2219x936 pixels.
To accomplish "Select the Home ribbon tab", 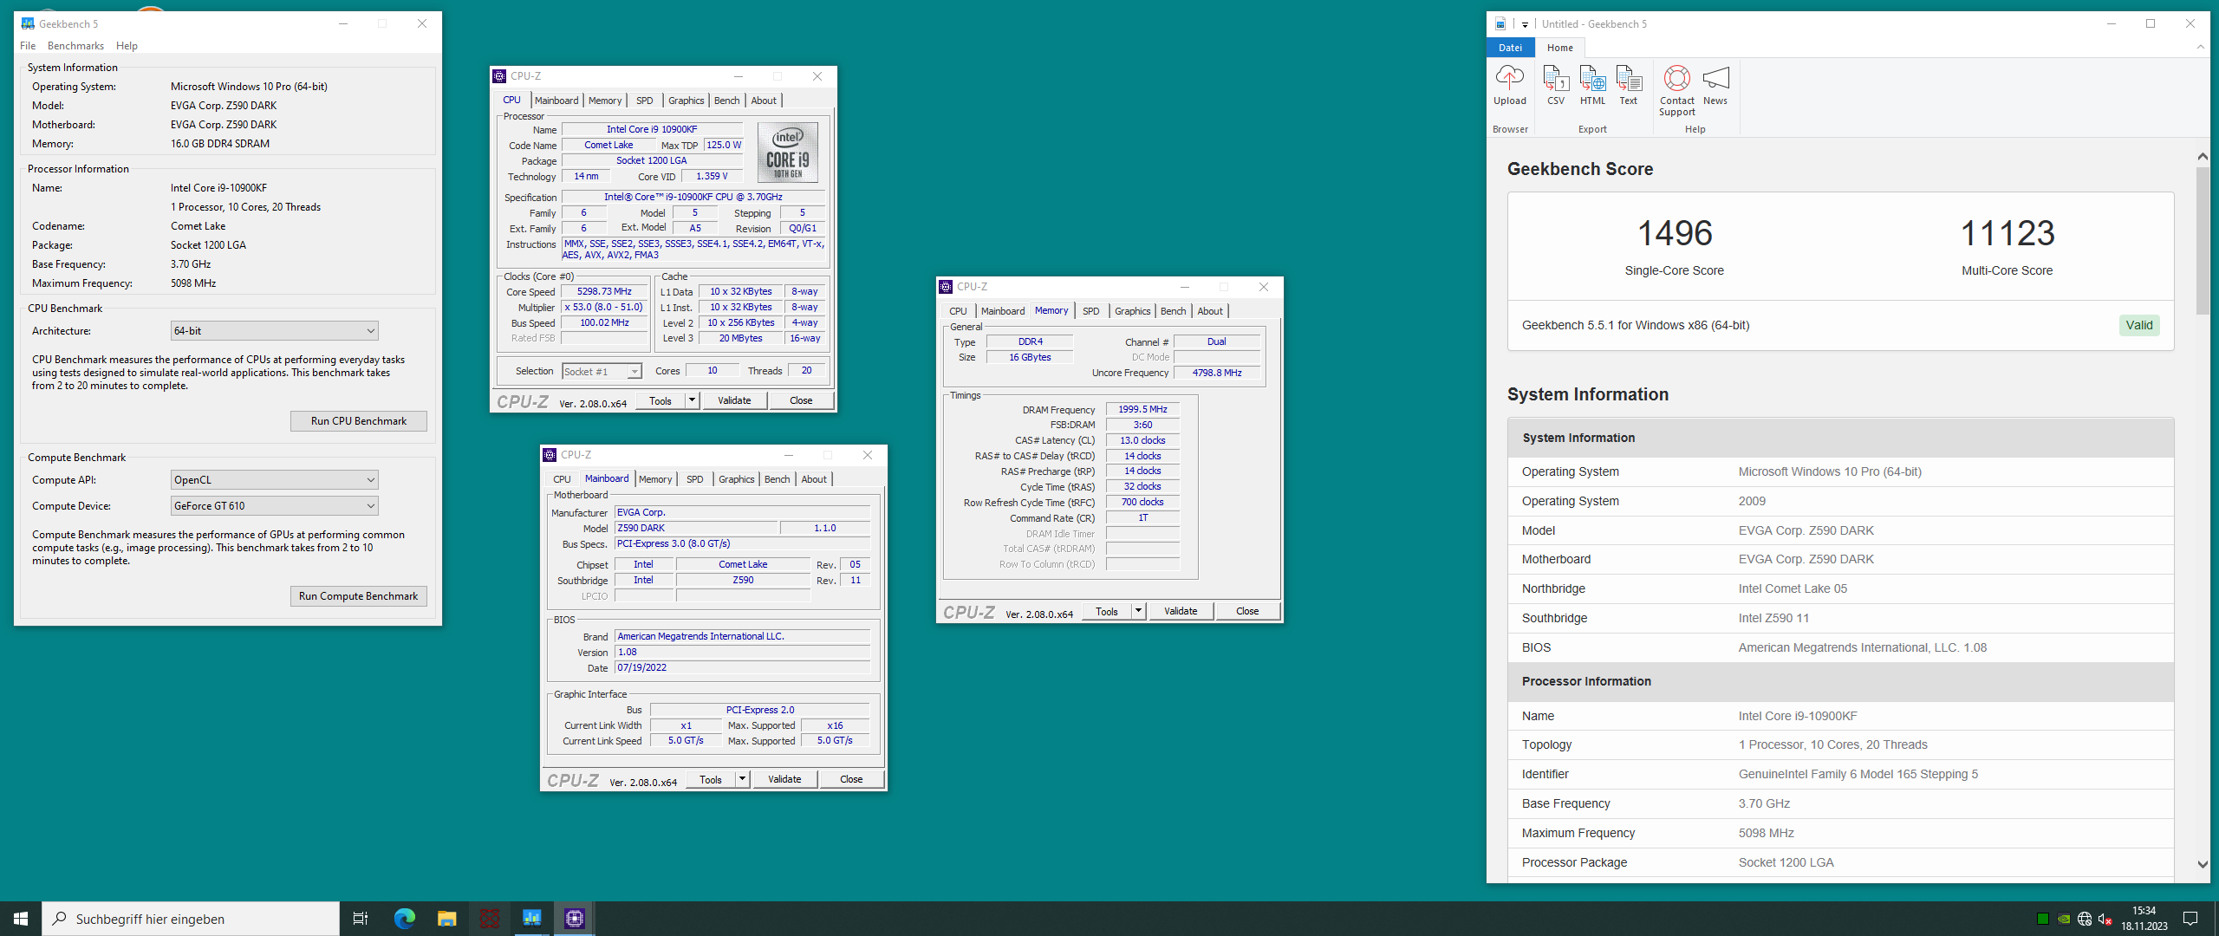I will tap(1560, 48).
